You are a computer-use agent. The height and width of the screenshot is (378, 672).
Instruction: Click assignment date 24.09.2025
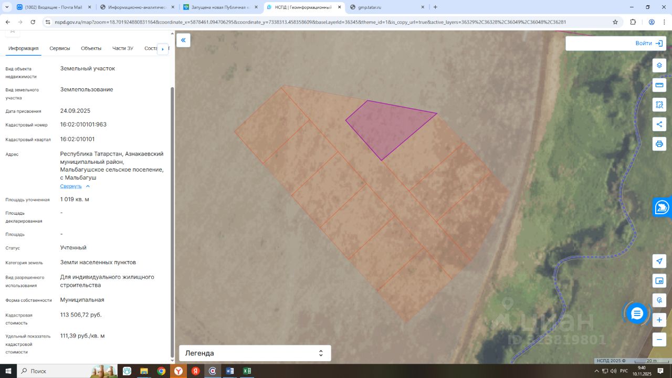[76, 111]
